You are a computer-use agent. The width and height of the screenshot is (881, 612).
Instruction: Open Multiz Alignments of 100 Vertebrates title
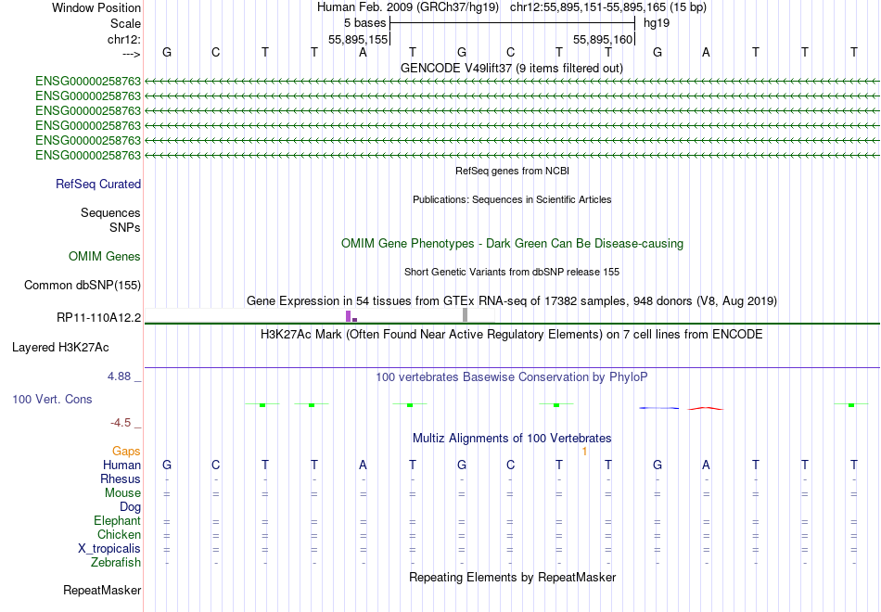click(x=512, y=439)
